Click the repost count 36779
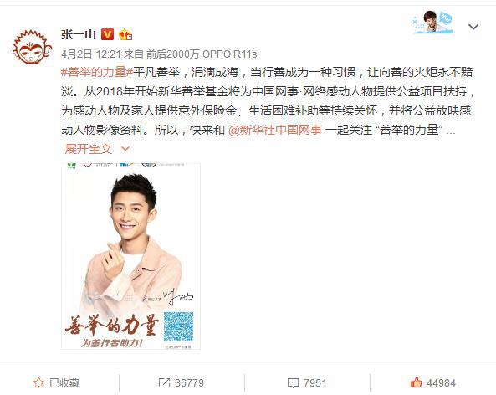Screen dimensions: 496x395 tap(189, 383)
